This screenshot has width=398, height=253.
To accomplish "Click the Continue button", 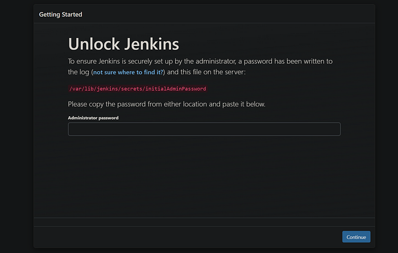I will (356, 237).
